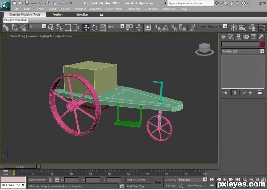The height and width of the screenshot is (190, 267).
Task: Click the Go to Start button
Action: pyautogui.click(x=212, y=179)
